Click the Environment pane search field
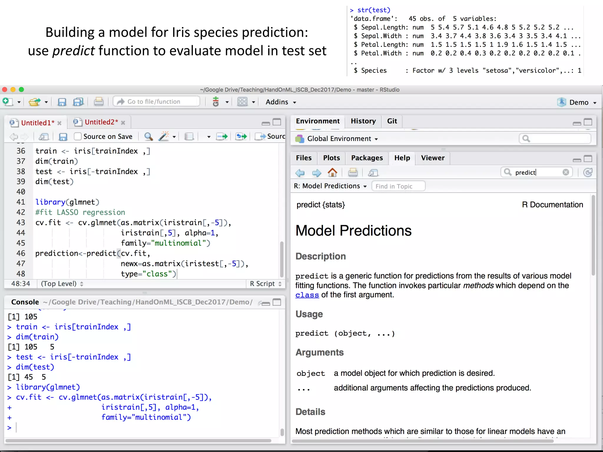This screenshot has width=603, height=452. [555, 138]
